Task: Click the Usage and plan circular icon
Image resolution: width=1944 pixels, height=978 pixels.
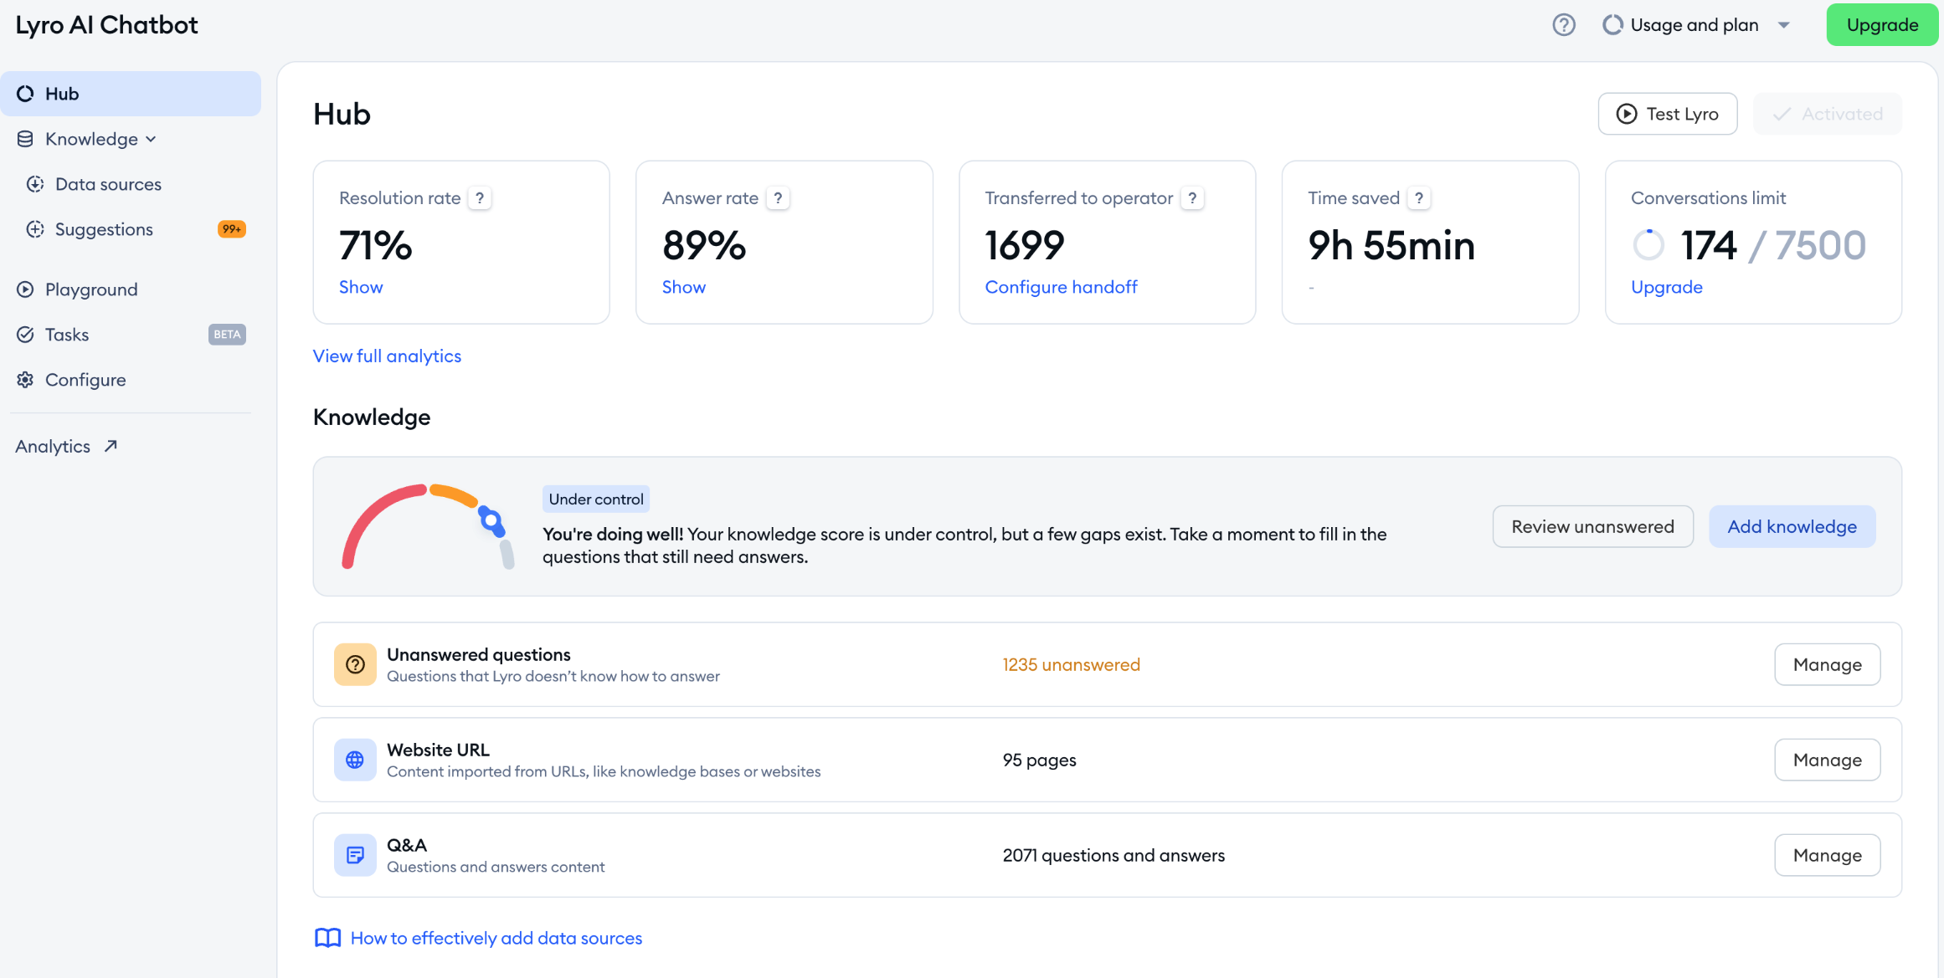Action: click(x=1612, y=25)
